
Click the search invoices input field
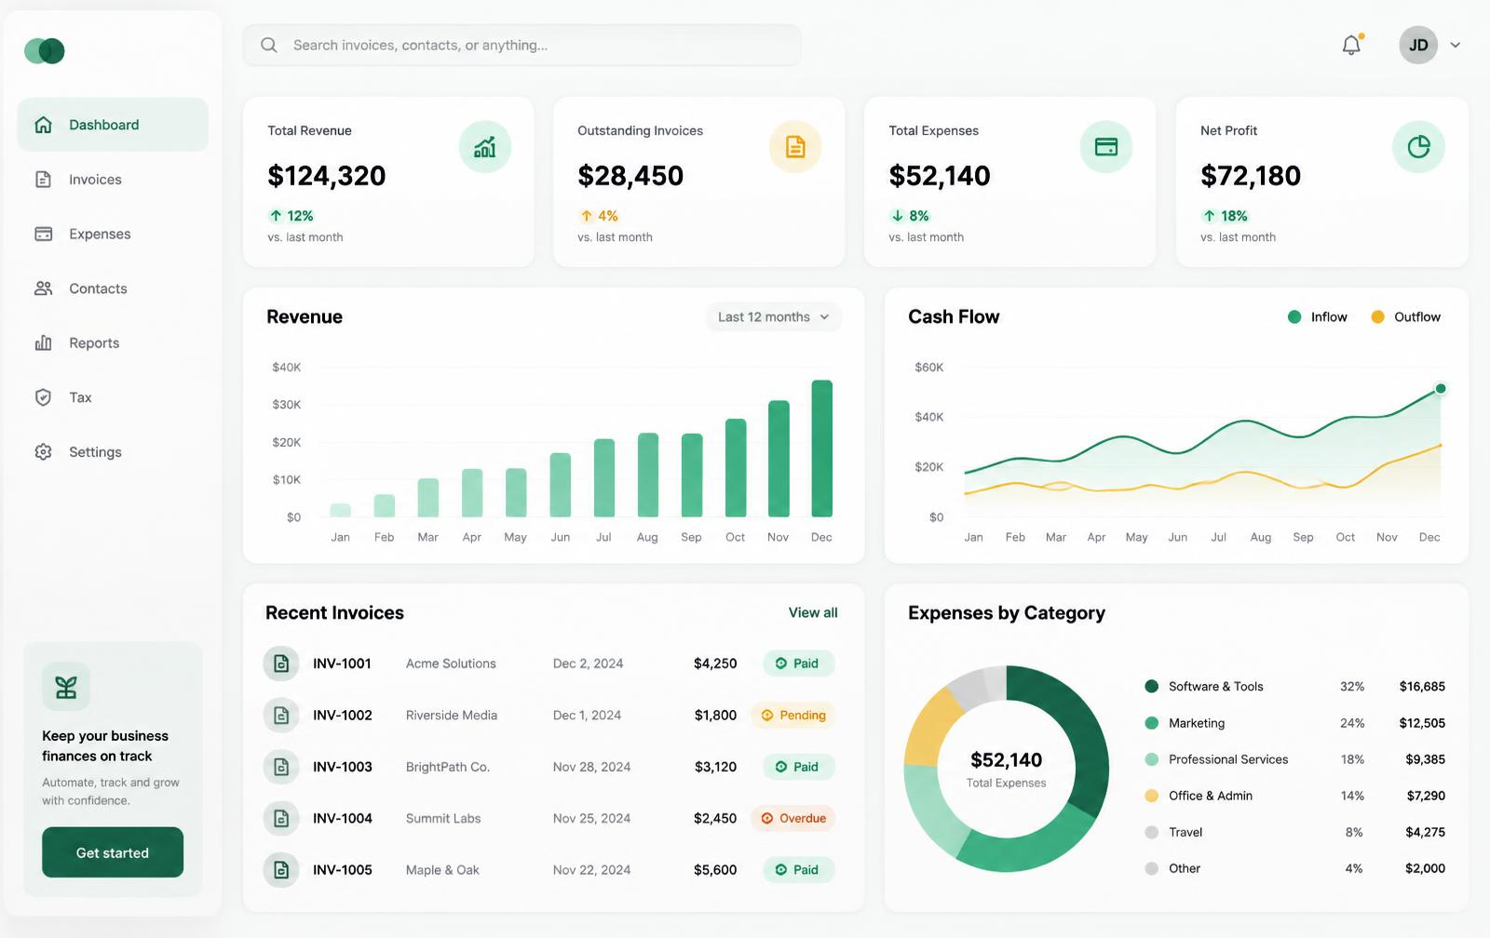pos(521,45)
